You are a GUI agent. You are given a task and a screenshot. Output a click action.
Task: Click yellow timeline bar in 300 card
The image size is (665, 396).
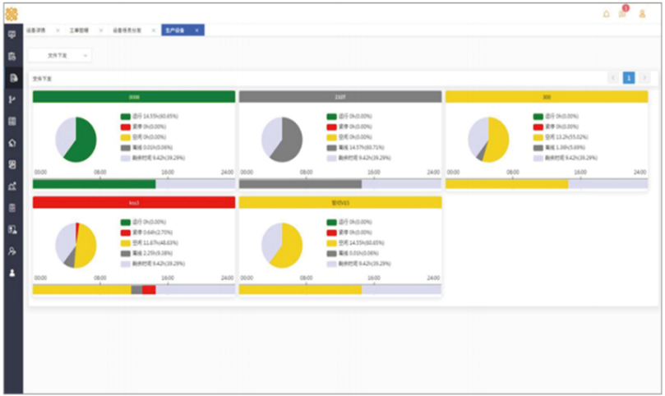click(507, 184)
